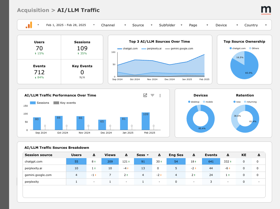Click the Sessions scorecard showing 109
Screen dimensions: 280x209
click(x=82, y=48)
